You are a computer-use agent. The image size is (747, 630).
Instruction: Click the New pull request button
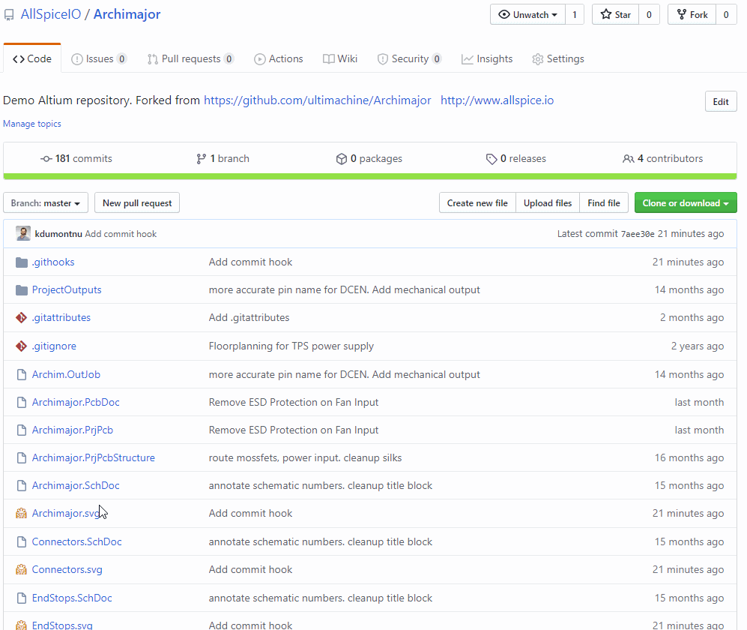(137, 203)
